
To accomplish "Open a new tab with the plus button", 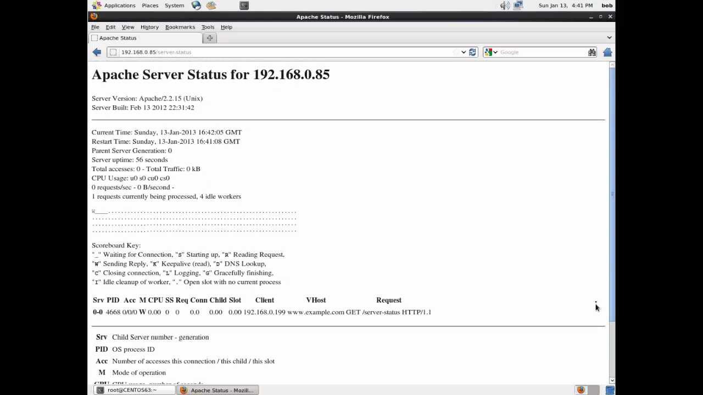I will click(x=210, y=38).
